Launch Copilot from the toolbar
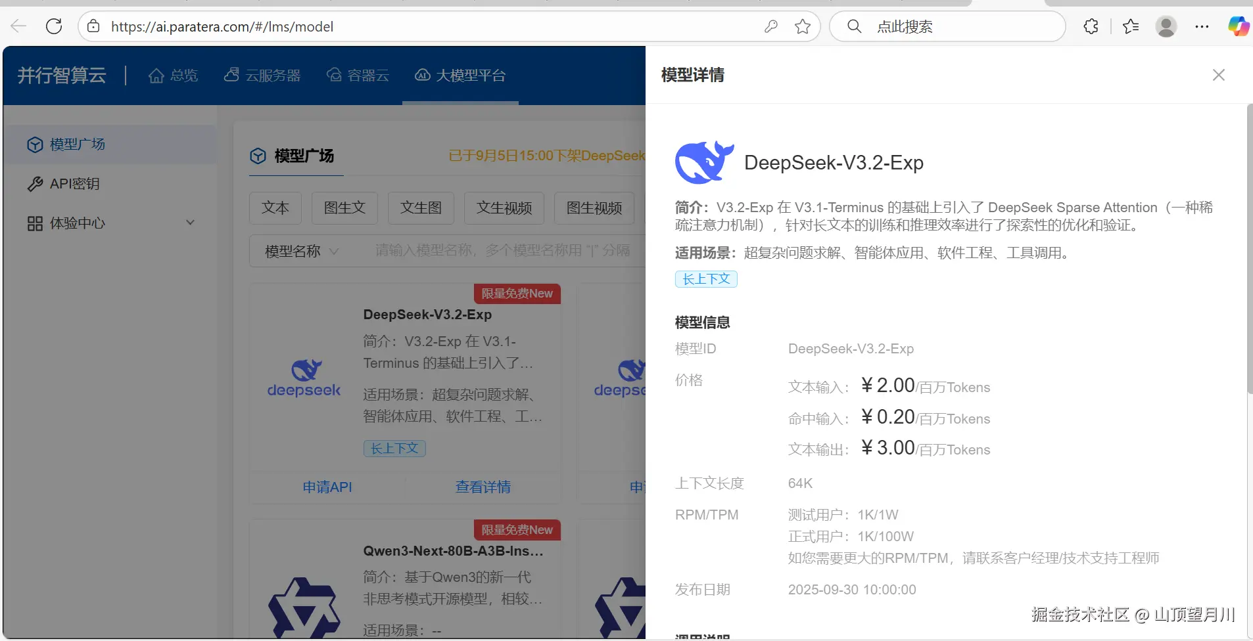 click(x=1239, y=26)
